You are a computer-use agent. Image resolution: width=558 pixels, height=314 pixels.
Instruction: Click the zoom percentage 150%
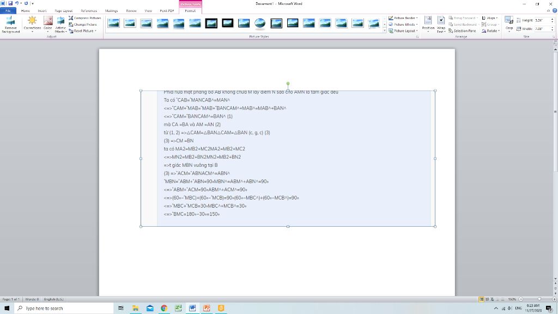(512, 299)
